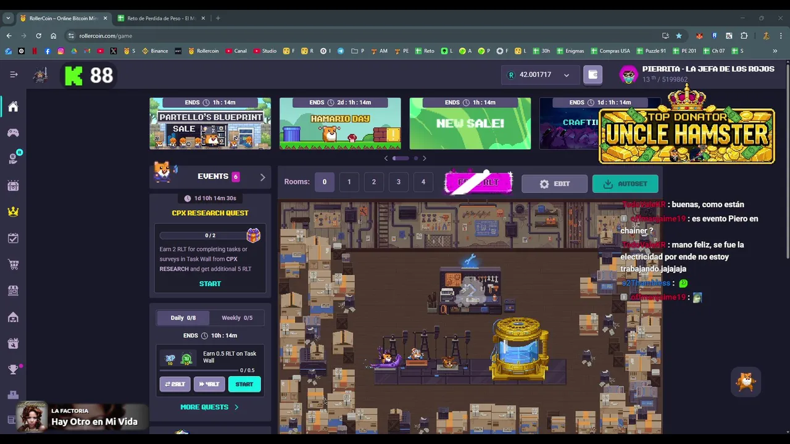Start the Earn 0.5 RLT on Task Wall quest
The image size is (790, 444).
244,384
